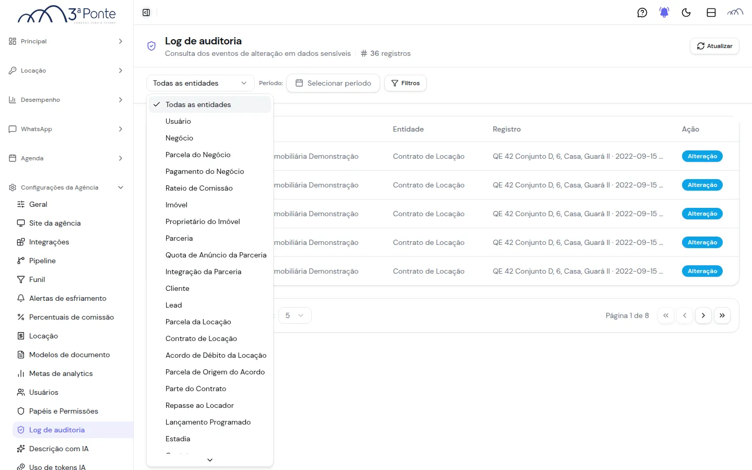This screenshot has height=470, width=752.
Task: Expand the Locação top sidebar section
Action: click(x=66, y=70)
